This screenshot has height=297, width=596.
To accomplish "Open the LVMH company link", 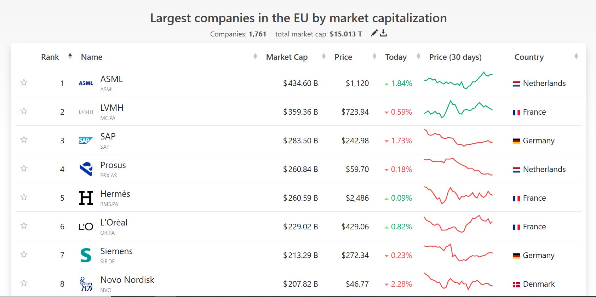I will coord(112,108).
